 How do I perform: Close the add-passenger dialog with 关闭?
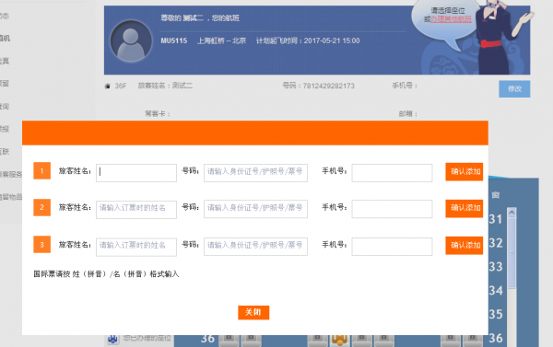[253, 312]
